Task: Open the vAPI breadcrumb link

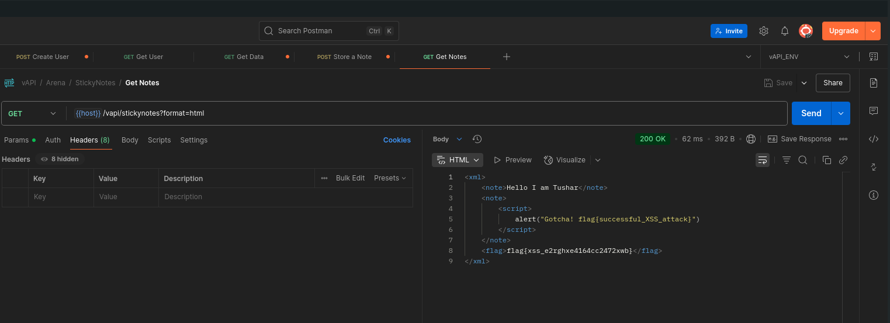Action: (x=29, y=82)
